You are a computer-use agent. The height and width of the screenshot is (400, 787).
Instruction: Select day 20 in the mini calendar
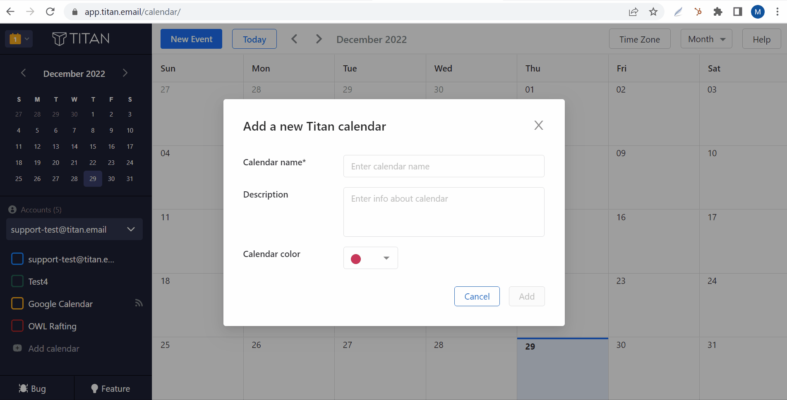click(56, 162)
